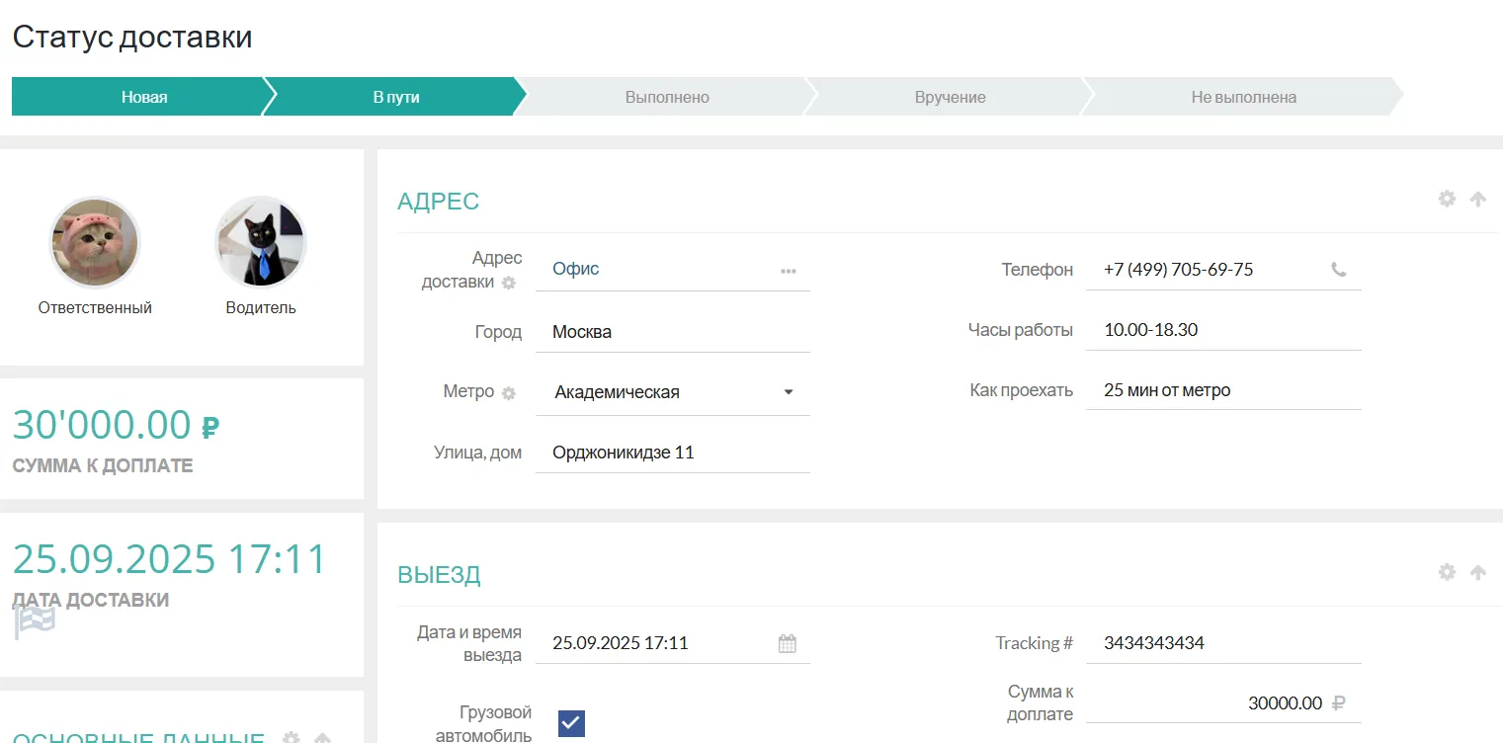The width and height of the screenshot is (1503, 743).
Task: Click gear icon next to Адрес доставки label
Action: (509, 283)
